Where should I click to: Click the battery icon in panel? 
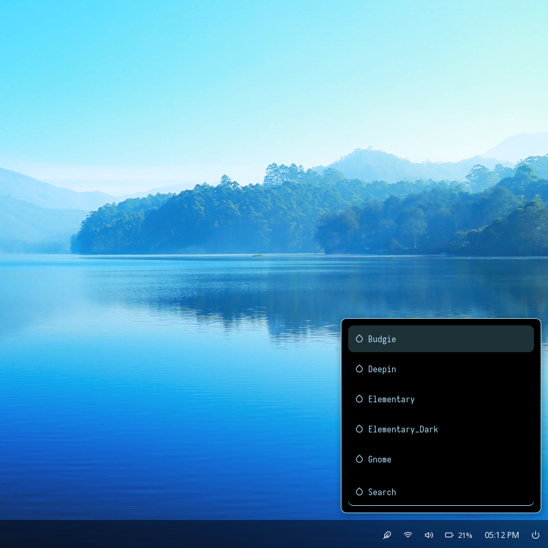[449, 535]
